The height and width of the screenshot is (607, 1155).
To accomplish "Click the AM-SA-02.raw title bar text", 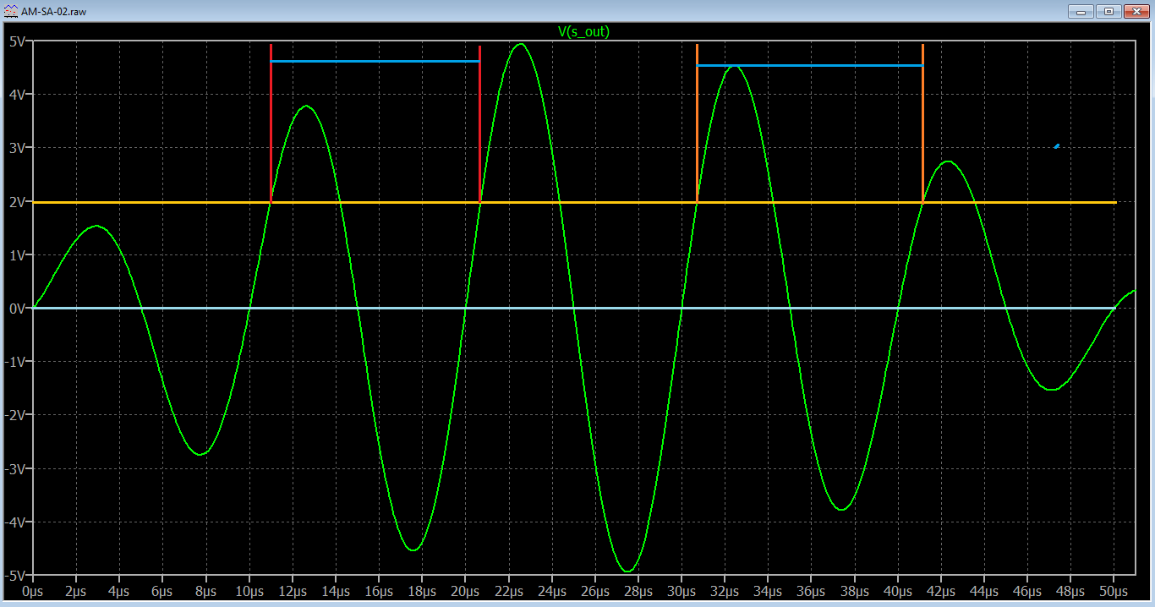I will (53, 12).
